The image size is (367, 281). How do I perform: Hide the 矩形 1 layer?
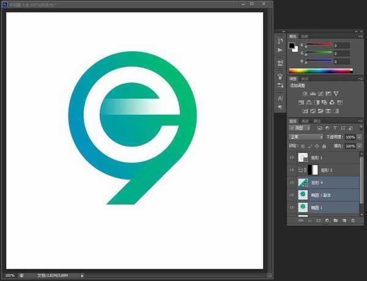coord(291,158)
